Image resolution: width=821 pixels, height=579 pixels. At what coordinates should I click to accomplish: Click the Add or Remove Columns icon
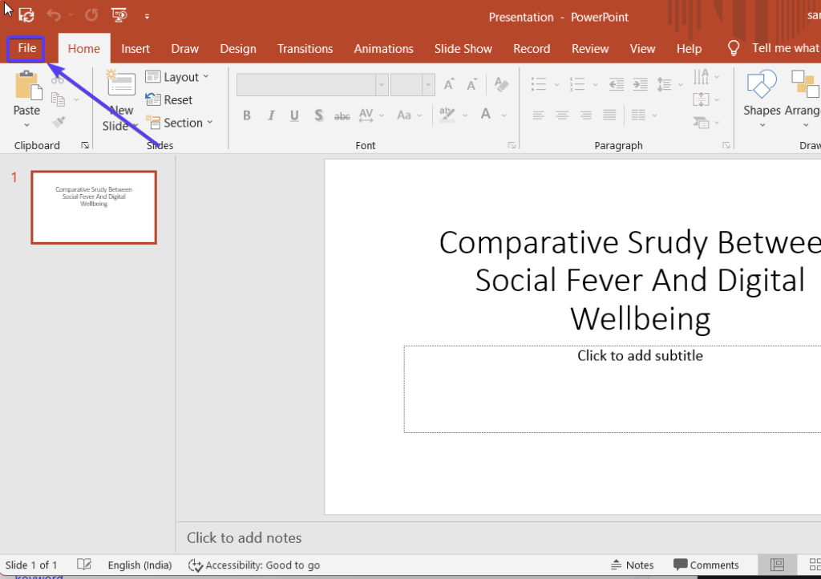pyautogui.click(x=637, y=115)
